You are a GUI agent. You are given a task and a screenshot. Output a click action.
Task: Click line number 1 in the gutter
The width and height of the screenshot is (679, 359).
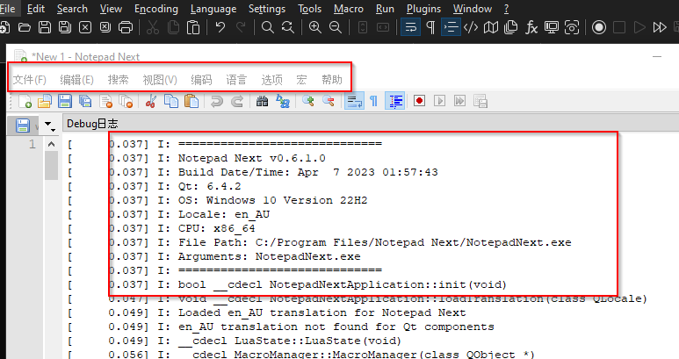point(33,144)
